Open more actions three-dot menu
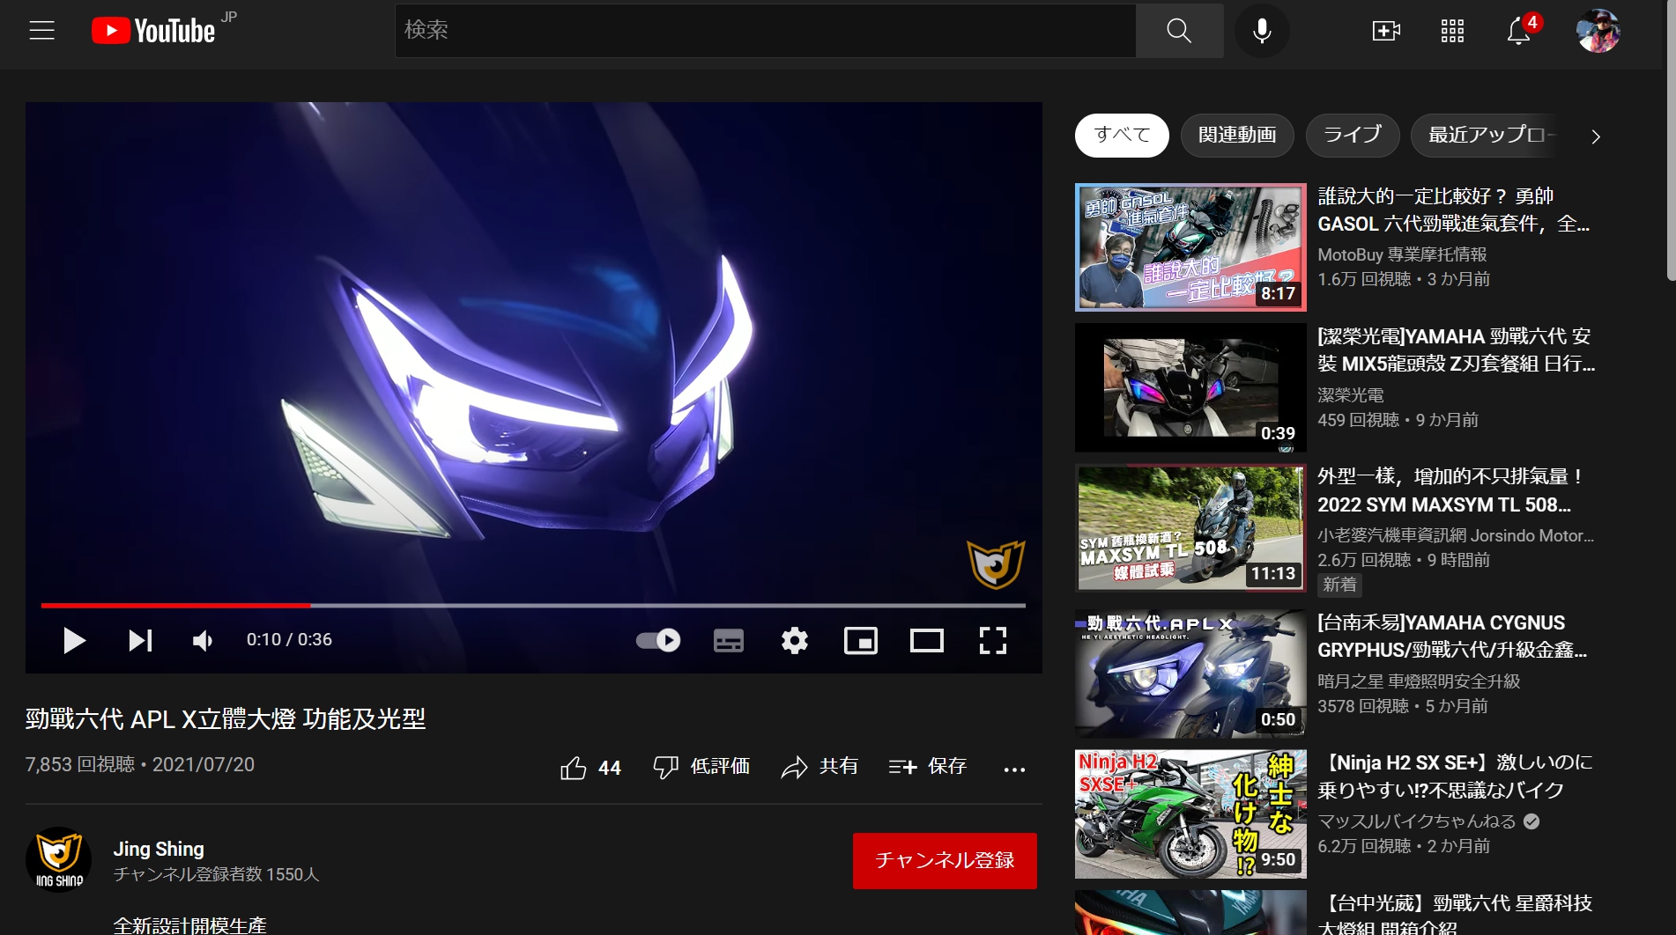 click(1014, 769)
